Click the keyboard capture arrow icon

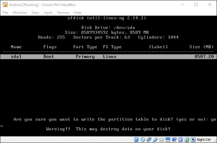193,139
